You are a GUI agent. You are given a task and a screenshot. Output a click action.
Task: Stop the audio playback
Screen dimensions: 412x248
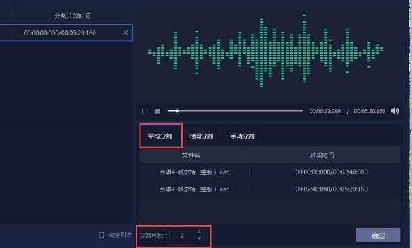pos(157,111)
